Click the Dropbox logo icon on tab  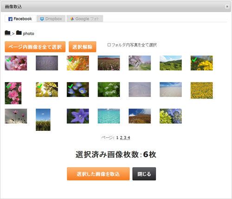[x=42, y=19]
